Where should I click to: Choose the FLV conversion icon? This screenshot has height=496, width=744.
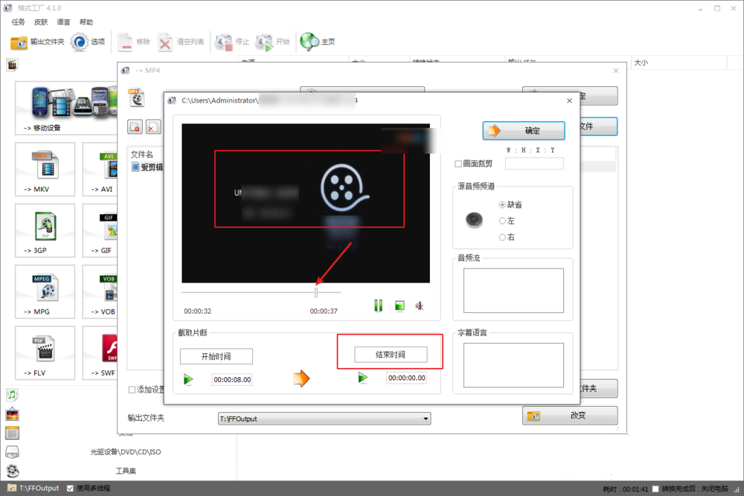(x=45, y=352)
